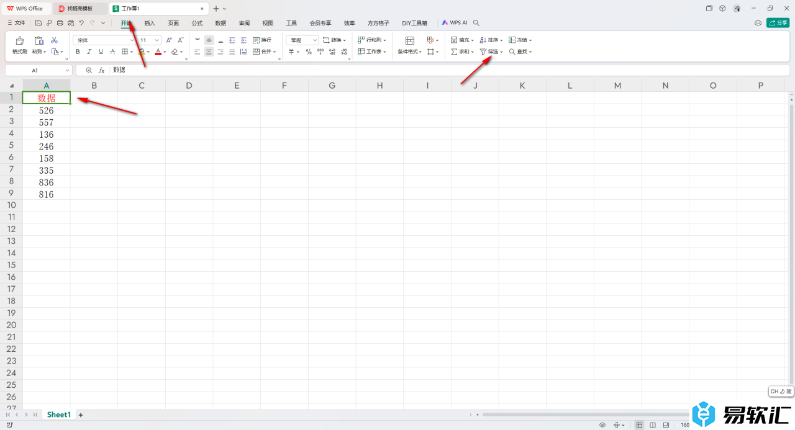Click the Undo arrow icon

click(81, 23)
